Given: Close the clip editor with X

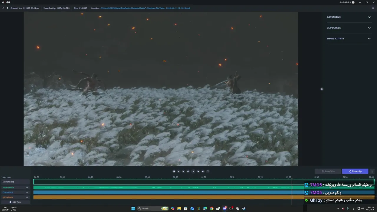Looking at the screenshot, I should point(373,8).
